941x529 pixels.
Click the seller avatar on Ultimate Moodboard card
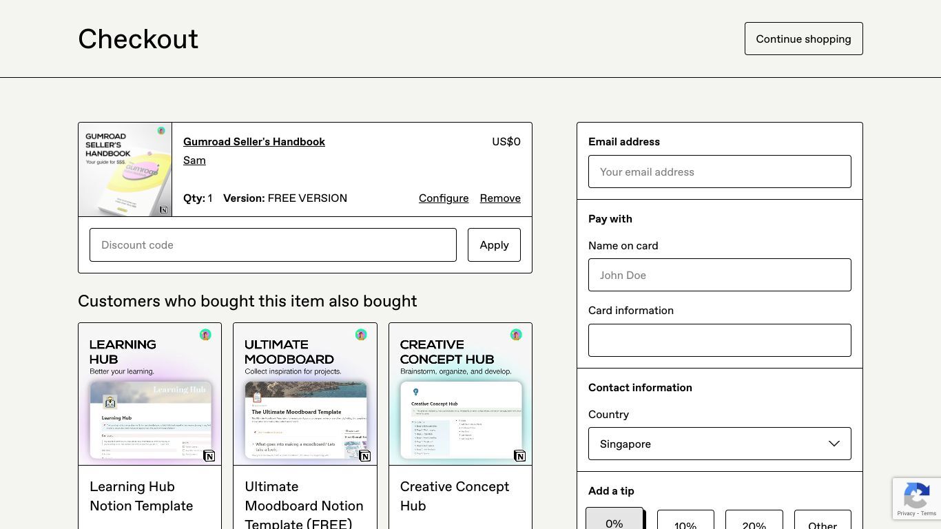pyautogui.click(x=361, y=335)
